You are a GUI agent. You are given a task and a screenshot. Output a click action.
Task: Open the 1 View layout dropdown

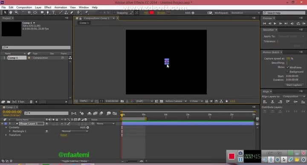pos(196,101)
